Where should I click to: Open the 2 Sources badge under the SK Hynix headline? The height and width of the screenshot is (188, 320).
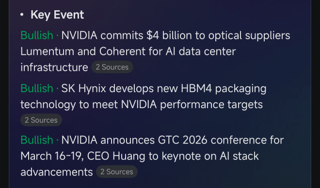point(41,120)
